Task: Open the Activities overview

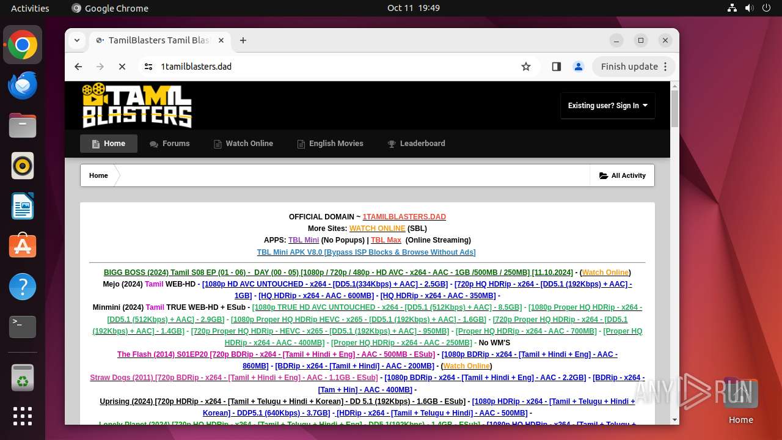Action: pos(30,8)
